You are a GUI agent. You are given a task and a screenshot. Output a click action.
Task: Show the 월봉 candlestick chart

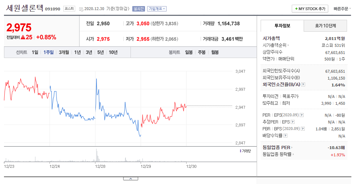coord(215,52)
